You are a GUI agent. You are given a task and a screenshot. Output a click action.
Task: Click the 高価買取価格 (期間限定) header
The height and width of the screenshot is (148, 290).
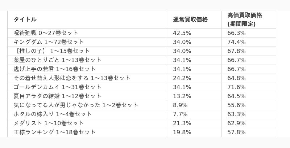point(245,19)
